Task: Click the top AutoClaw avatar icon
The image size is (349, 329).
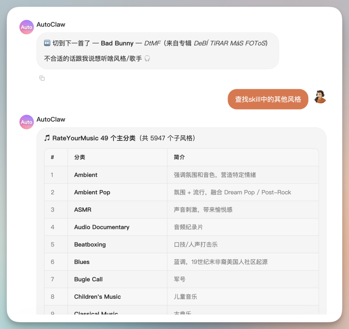Action: (x=26, y=27)
